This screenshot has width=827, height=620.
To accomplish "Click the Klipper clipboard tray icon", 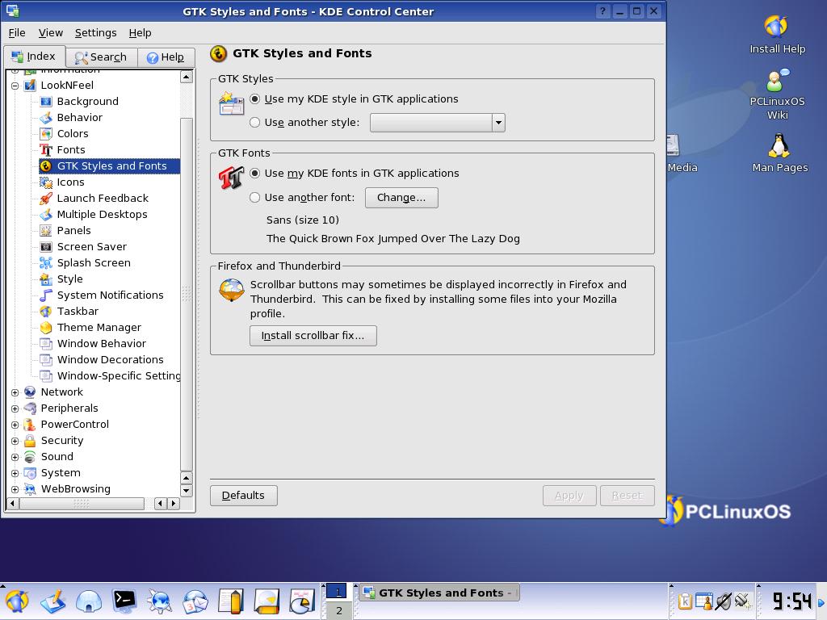I will [x=684, y=601].
